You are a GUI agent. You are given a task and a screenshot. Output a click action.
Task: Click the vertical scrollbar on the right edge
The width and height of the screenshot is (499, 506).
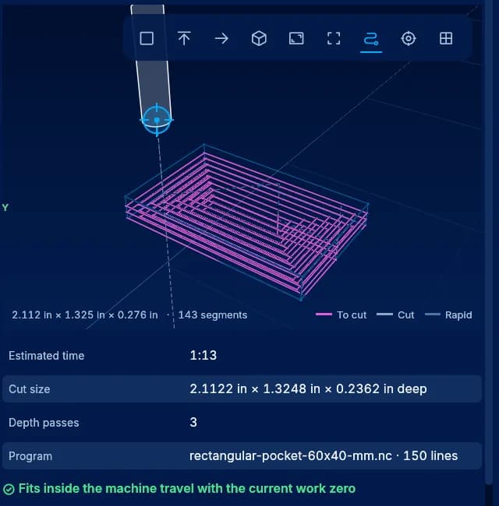(x=489, y=242)
